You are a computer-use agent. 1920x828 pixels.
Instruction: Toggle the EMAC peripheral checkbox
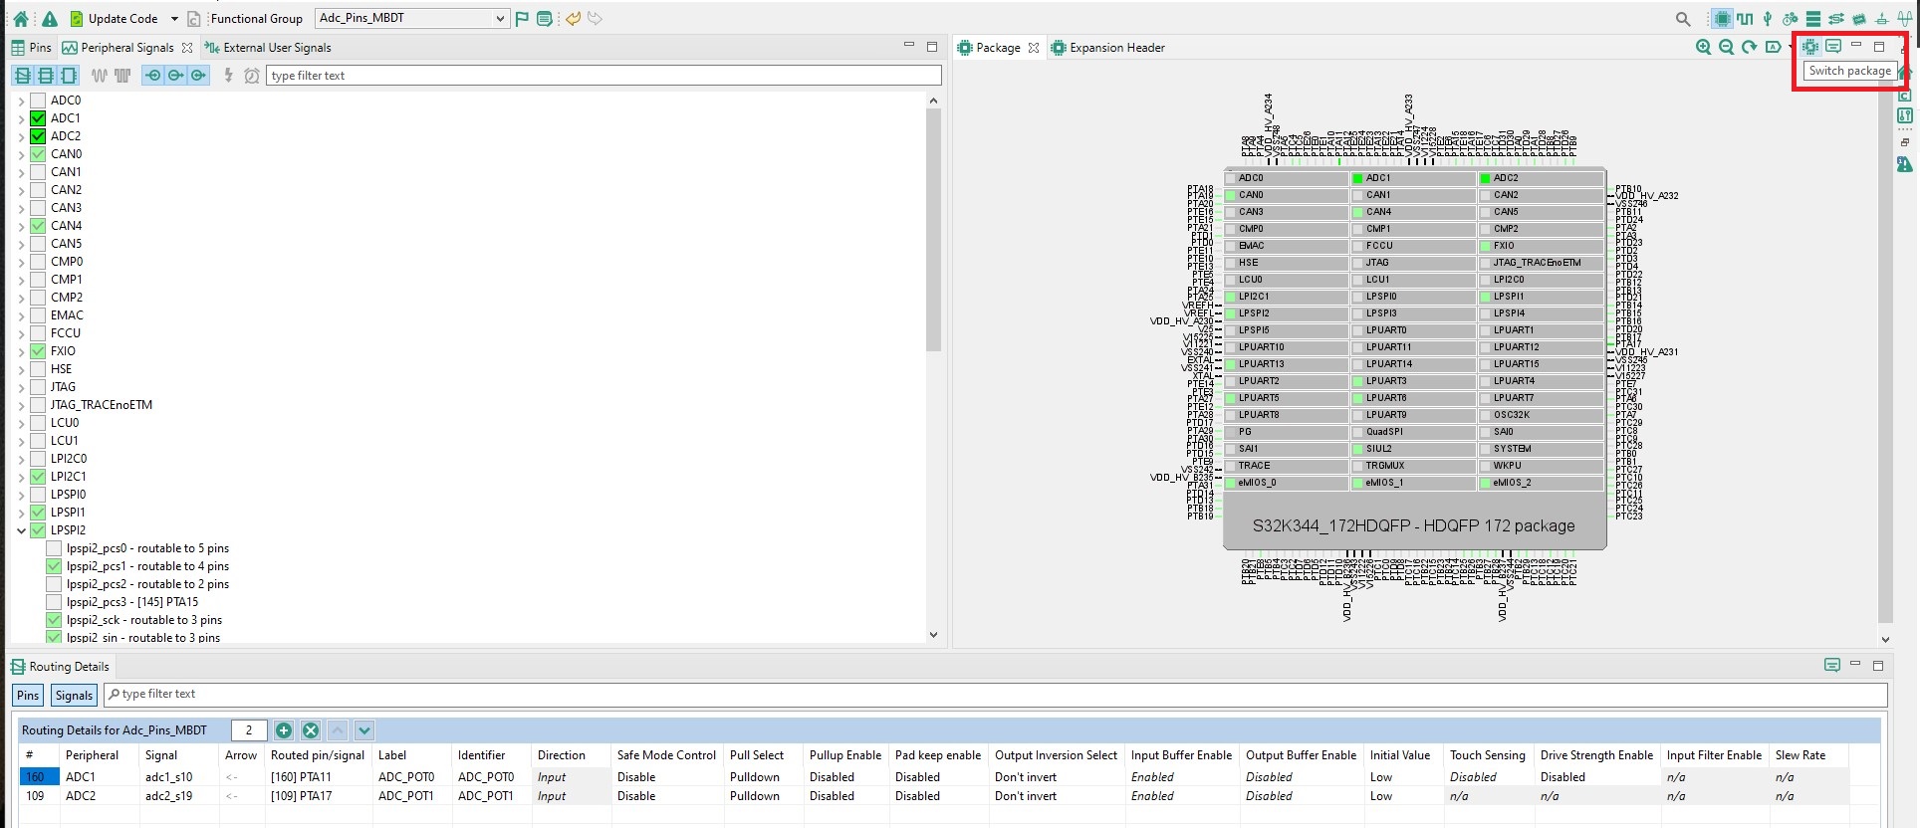(38, 315)
